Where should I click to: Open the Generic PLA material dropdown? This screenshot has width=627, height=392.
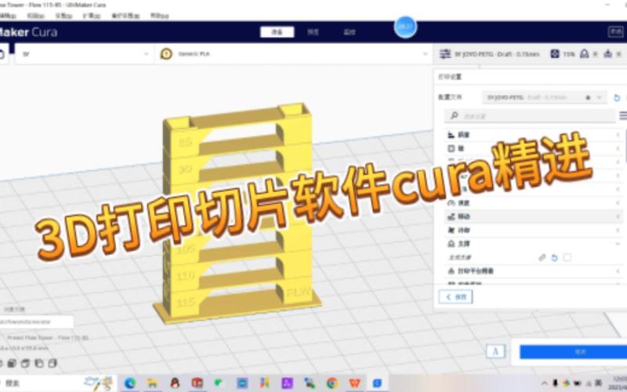294,54
